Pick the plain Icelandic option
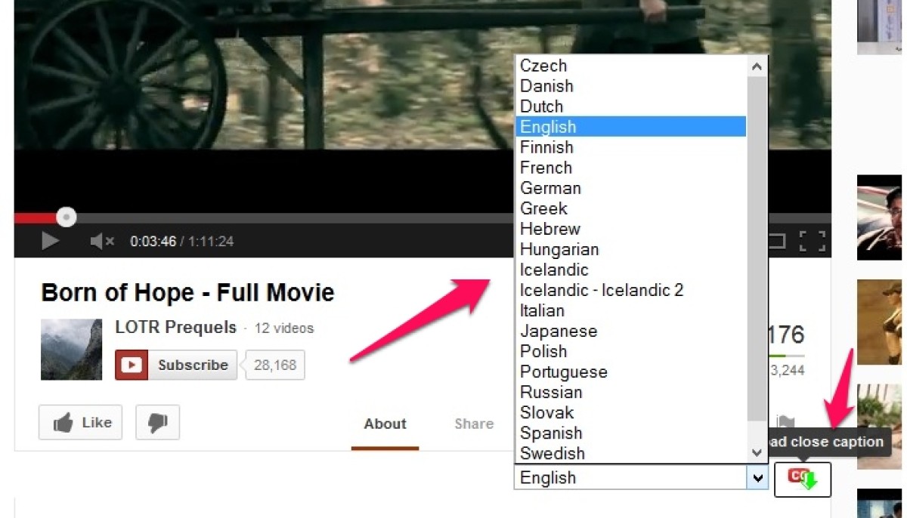 pyautogui.click(x=630, y=270)
